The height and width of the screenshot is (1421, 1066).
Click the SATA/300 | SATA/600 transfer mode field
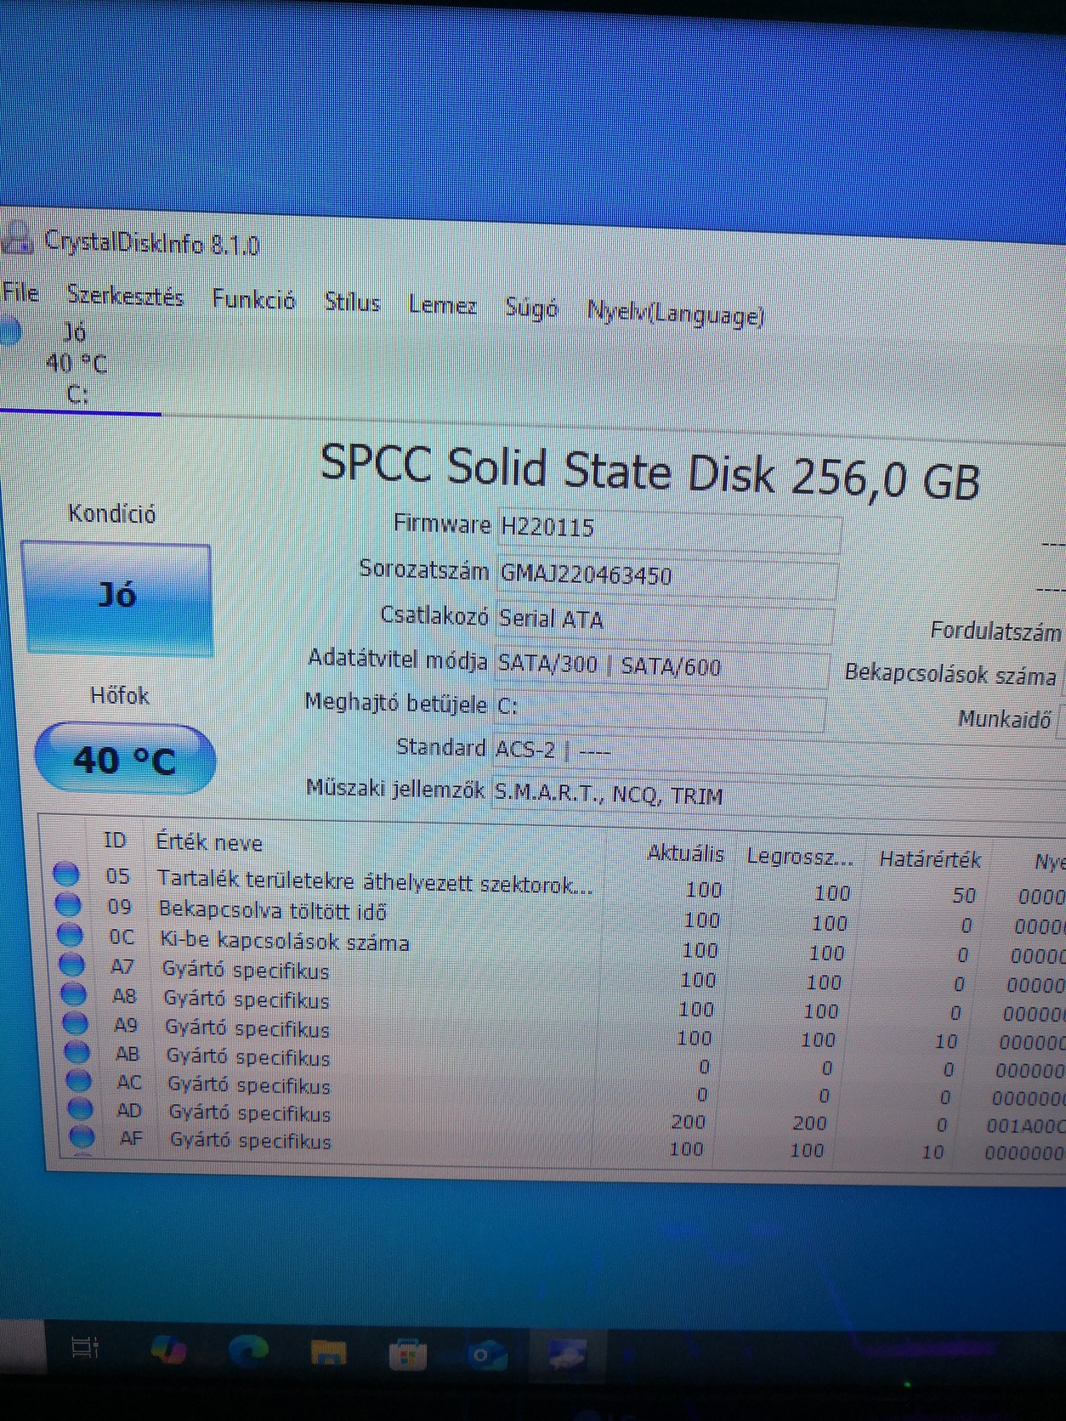pos(661,665)
